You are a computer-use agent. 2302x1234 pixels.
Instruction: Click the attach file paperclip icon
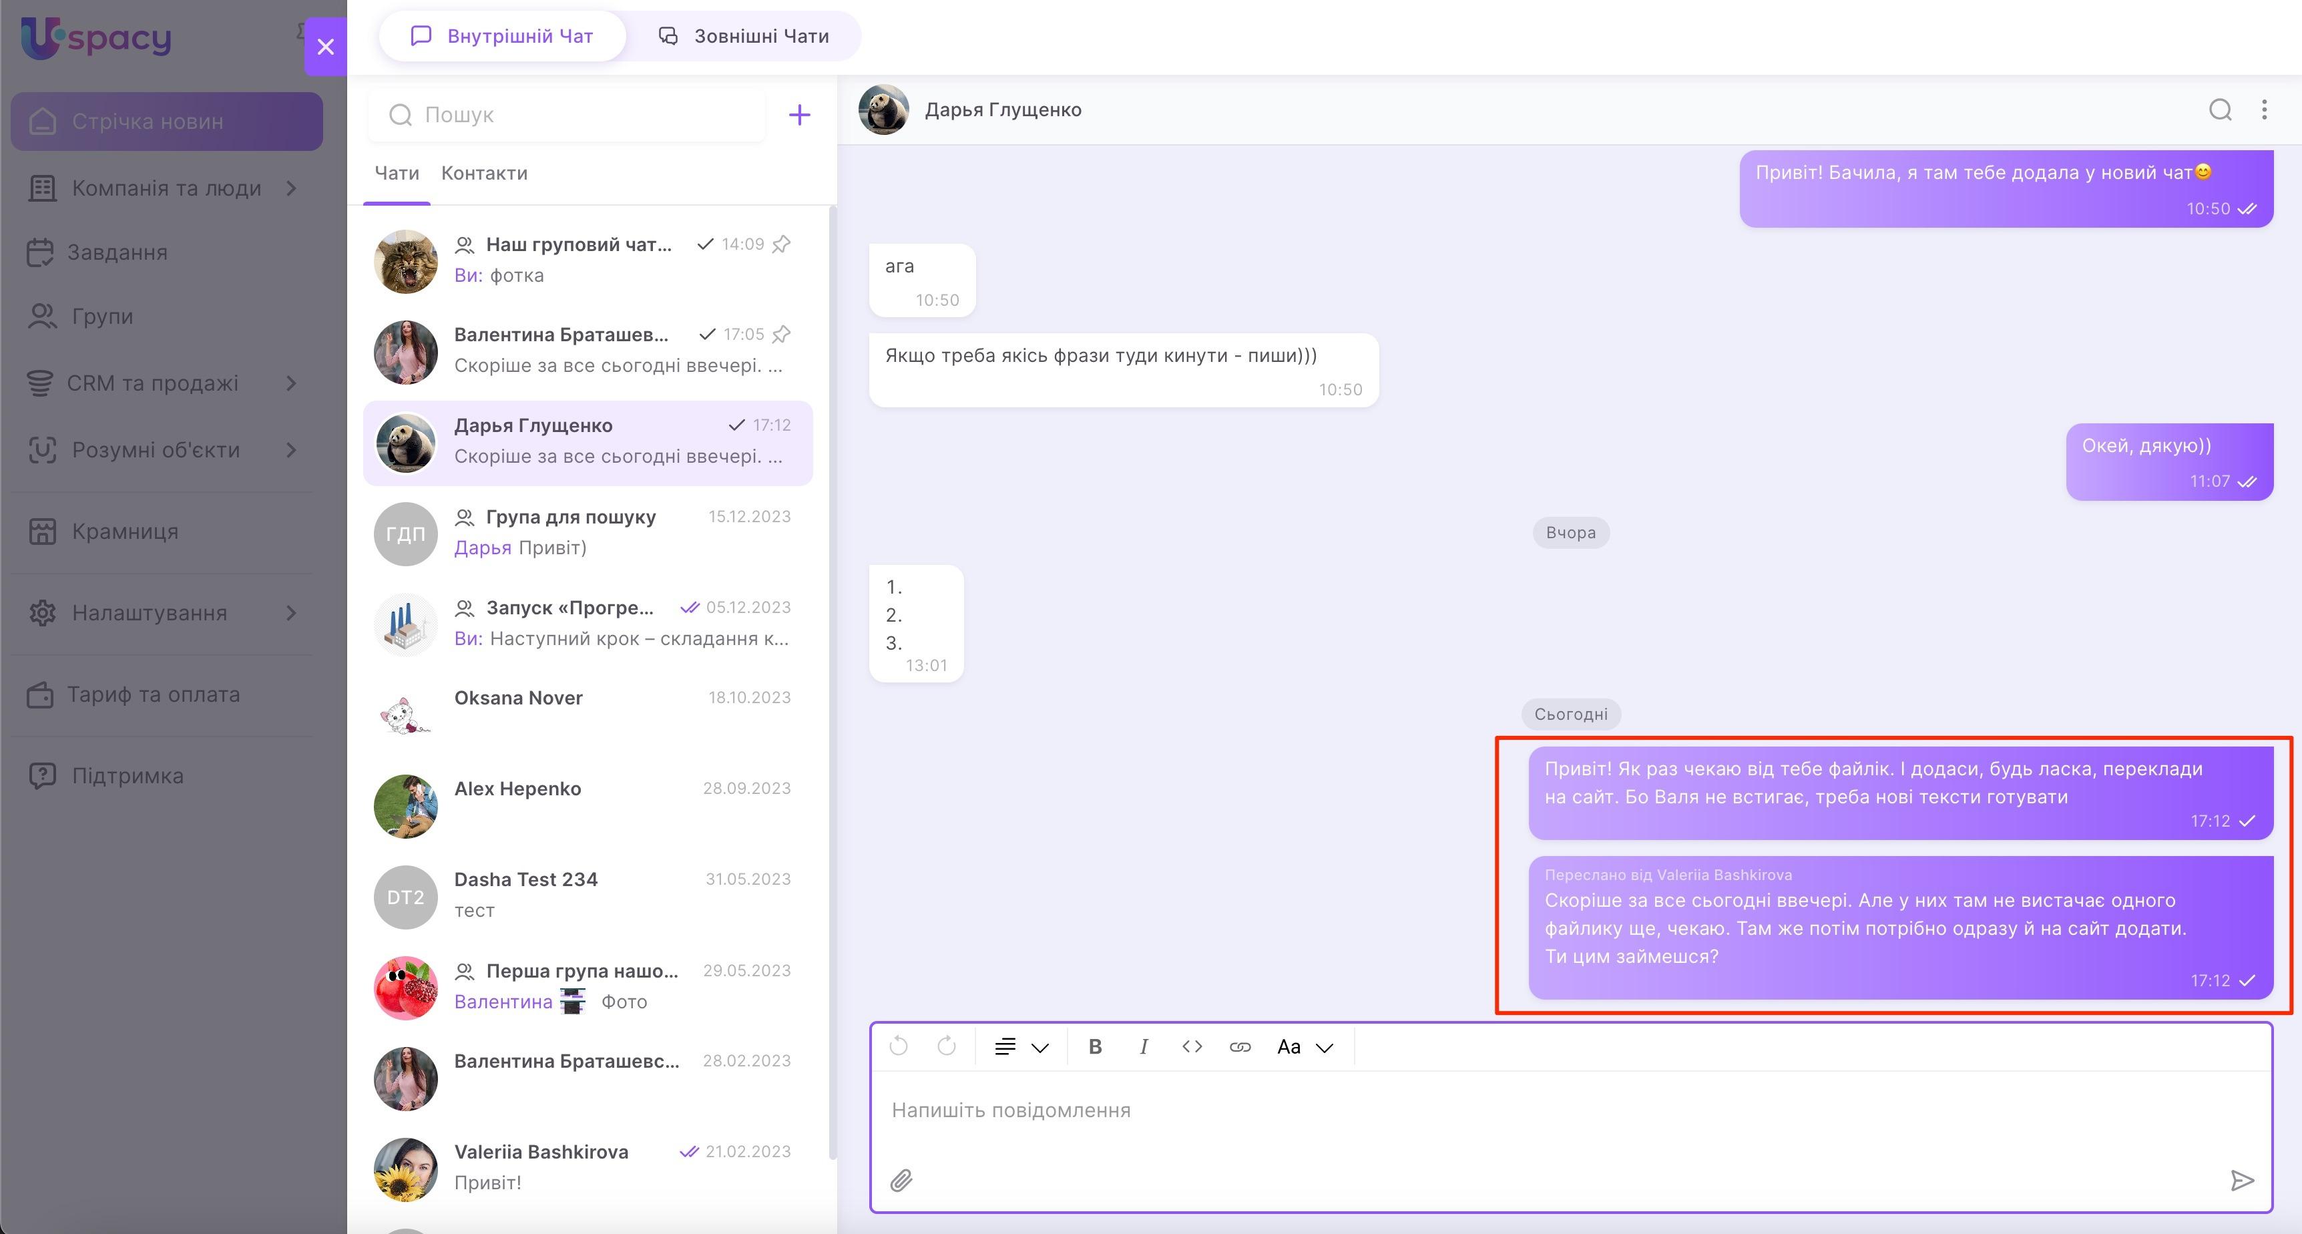[x=901, y=1181]
